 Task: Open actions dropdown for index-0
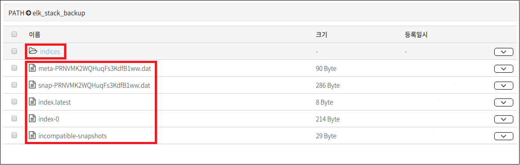tap(504, 119)
